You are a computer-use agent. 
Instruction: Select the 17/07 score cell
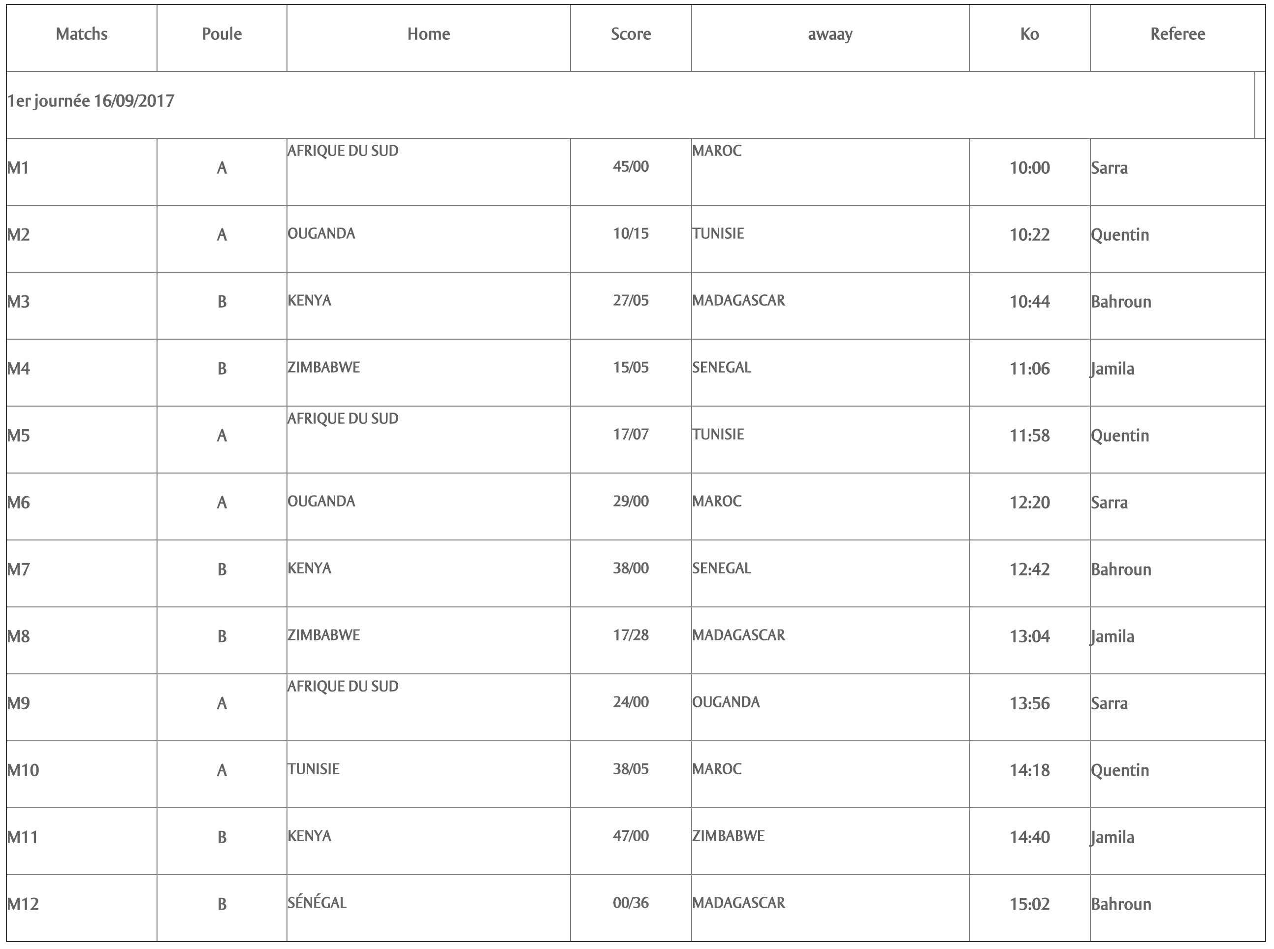click(631, 440)
